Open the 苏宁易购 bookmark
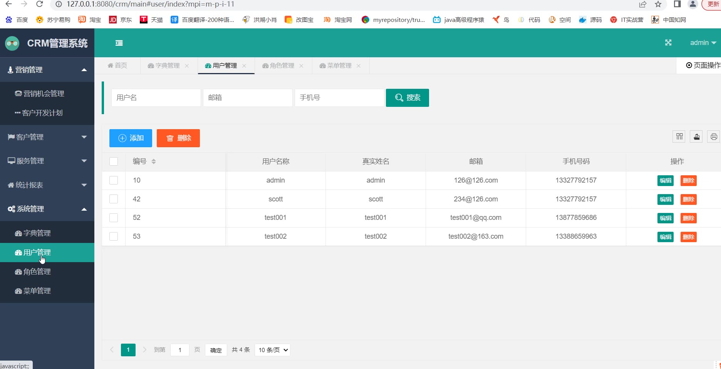Screen dimensions: 721x369 point(53,20)
